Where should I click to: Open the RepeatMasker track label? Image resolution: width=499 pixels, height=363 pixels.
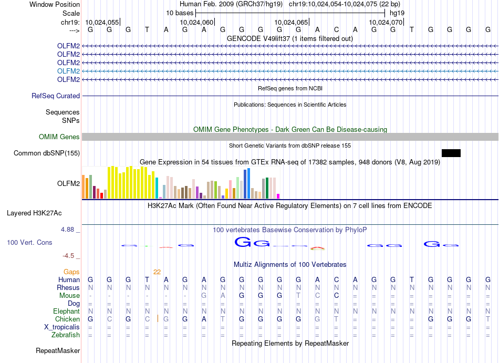[58, 350]
